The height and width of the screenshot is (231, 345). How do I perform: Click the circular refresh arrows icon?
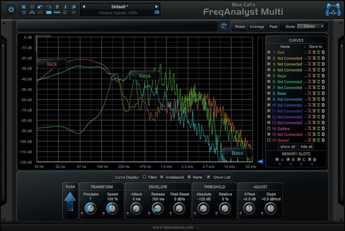pos(225,26)
